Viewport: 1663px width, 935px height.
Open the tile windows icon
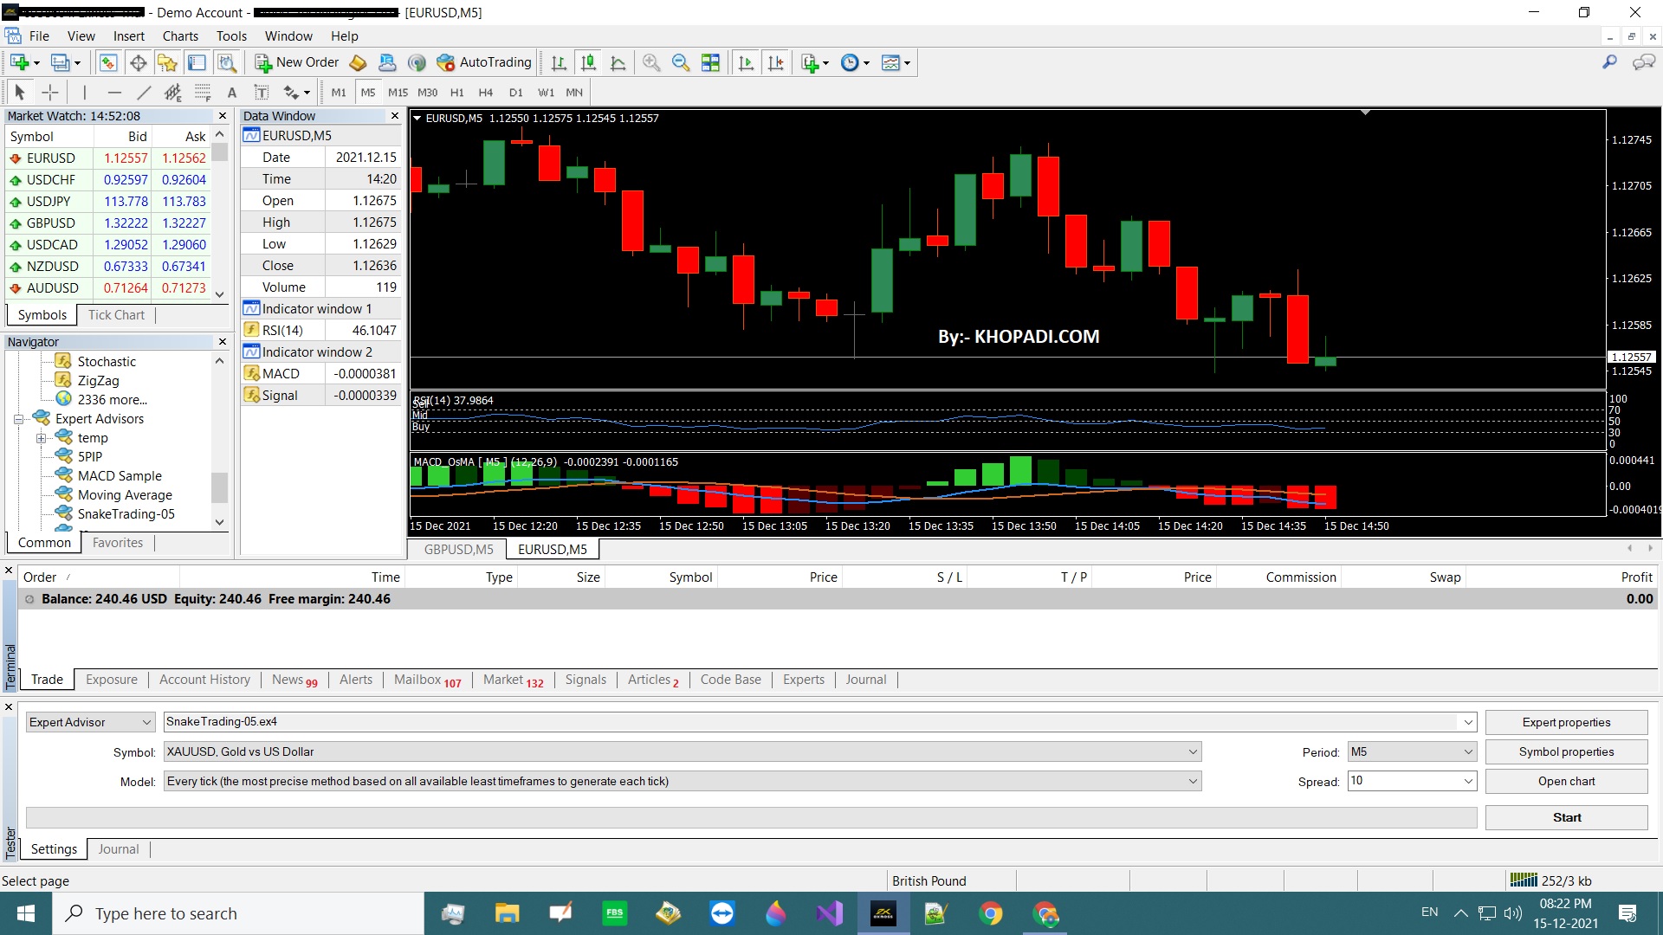click(710, 62)
